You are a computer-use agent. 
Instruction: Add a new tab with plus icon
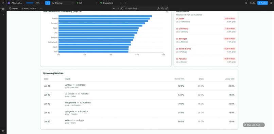pyautogui.click(x=125, y=3)
